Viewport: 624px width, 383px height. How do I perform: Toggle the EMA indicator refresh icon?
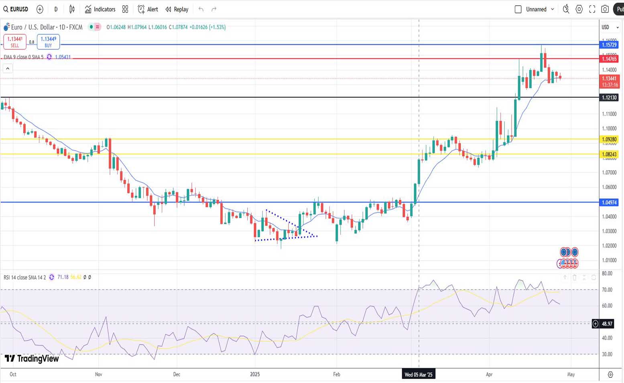pyautogui.click(x=49, y=57)
